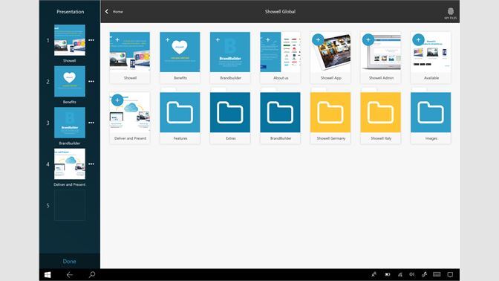Add the Available slide via plus icon
Viewport: 499px width, 281px height.
click(418, 40)
